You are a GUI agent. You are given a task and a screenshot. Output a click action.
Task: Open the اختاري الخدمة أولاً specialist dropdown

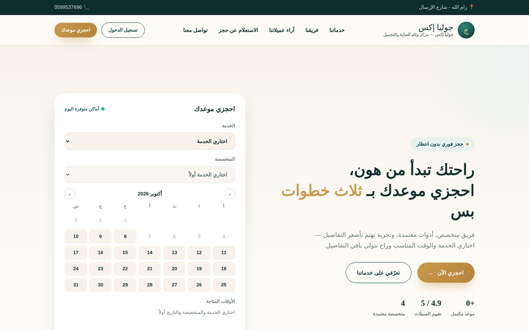coord(150,174)
